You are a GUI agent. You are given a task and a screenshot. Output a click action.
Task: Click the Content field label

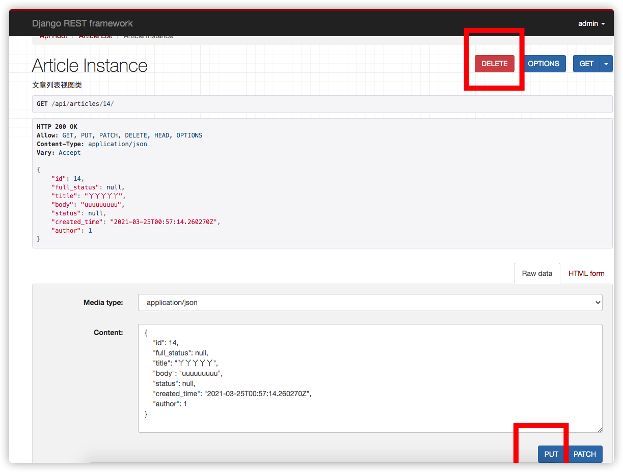[x=108, y=332]
